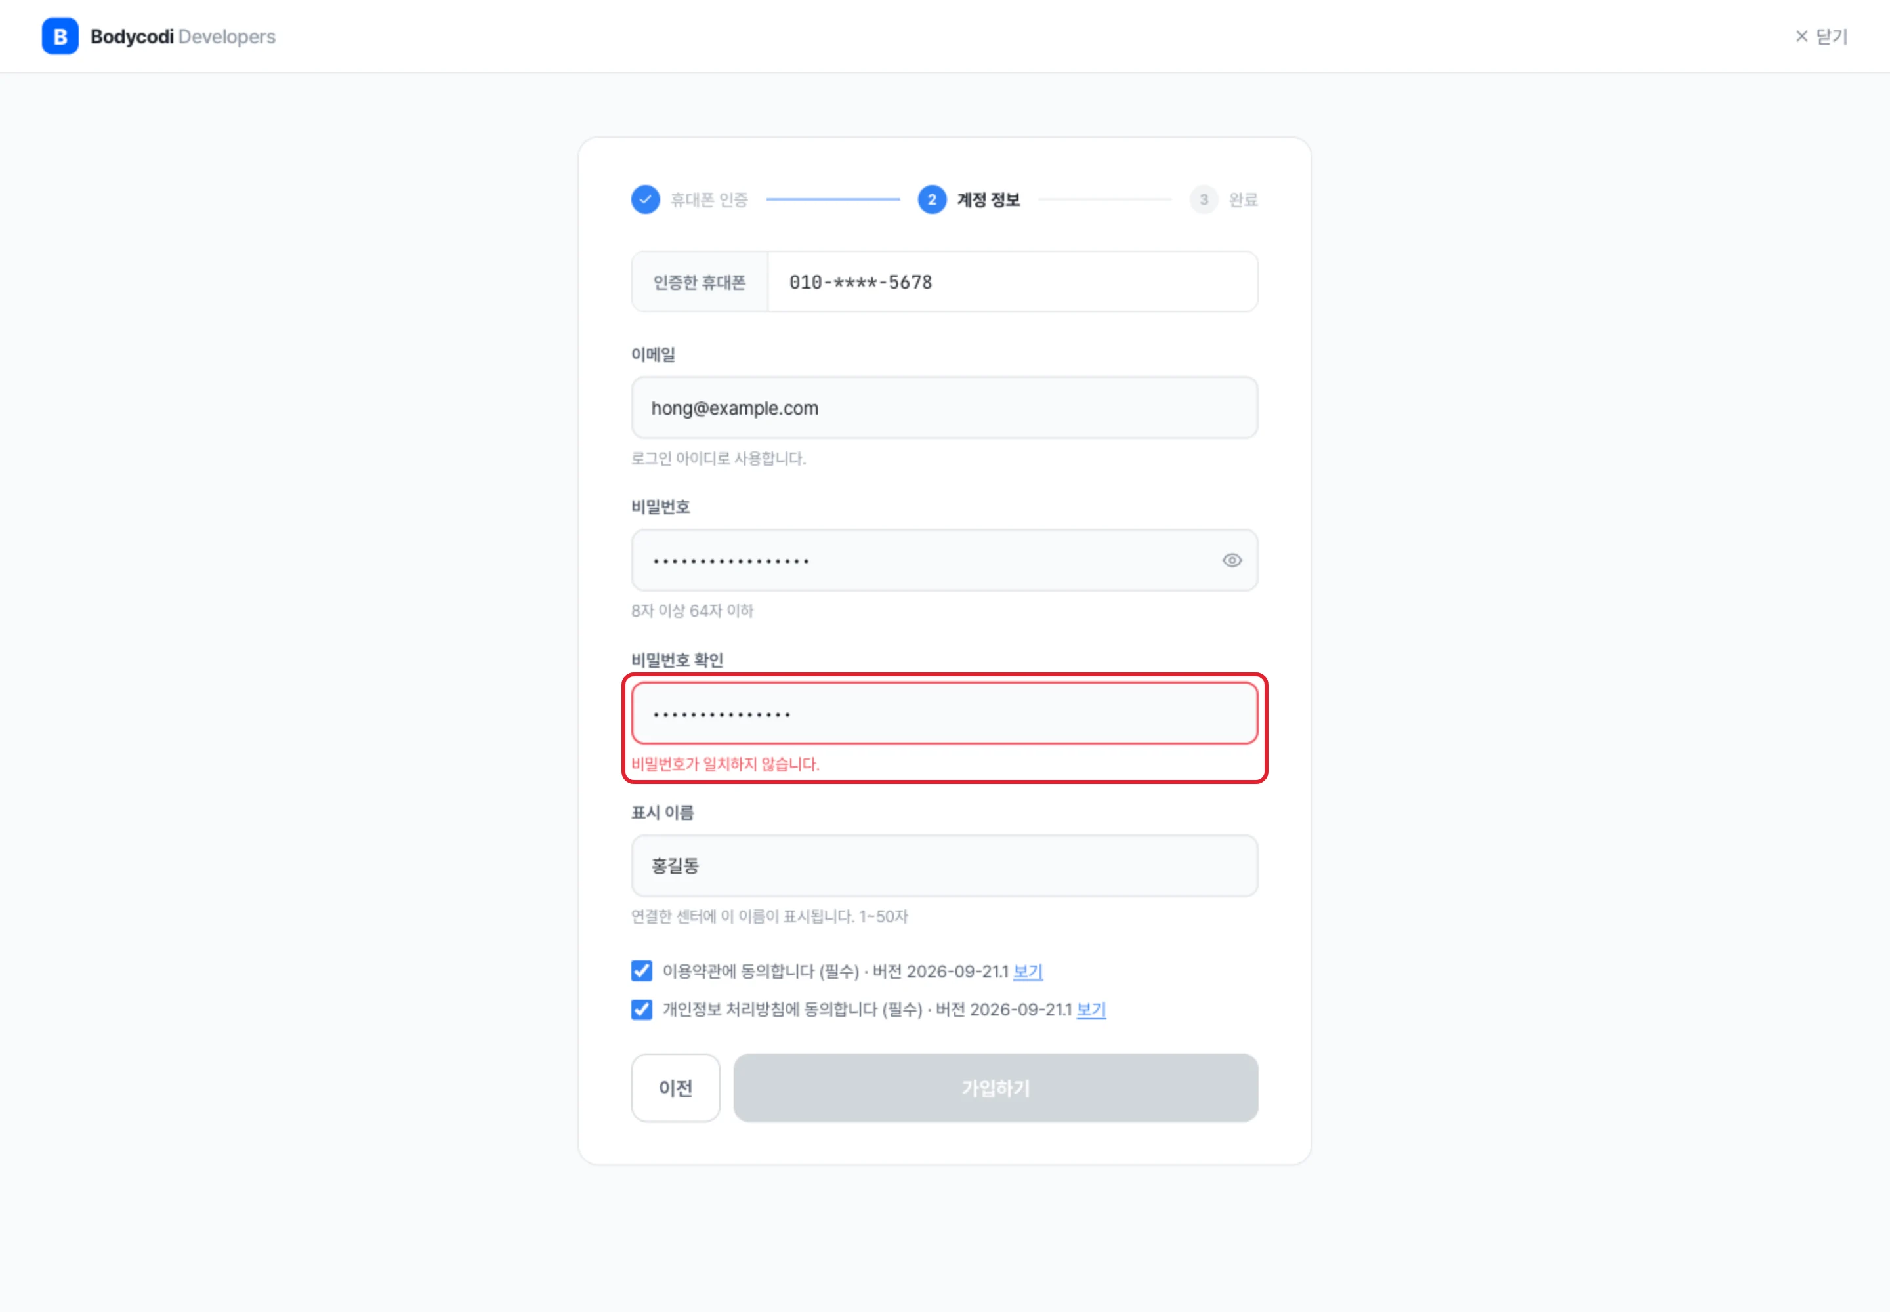Click the 이전 button

pos(675,1088)
